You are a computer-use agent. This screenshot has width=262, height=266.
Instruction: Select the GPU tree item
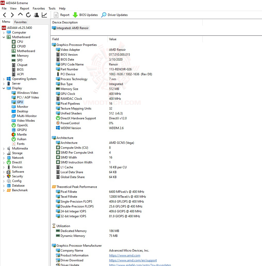17,102
